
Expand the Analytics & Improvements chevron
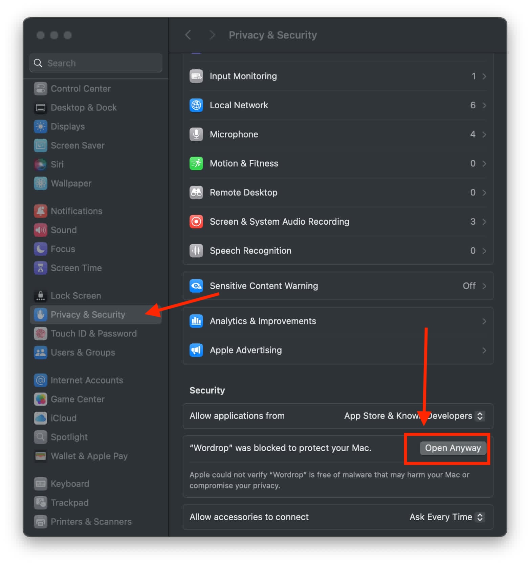tap(484, 321)
